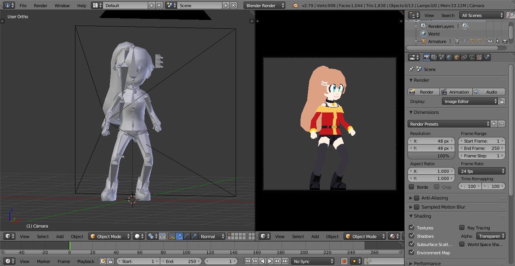Toggle the preview range clock icon

coord(103,261)
